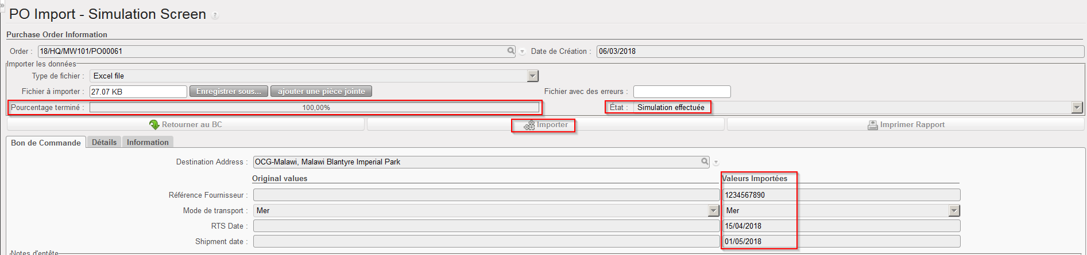This screenshot has height=255, width=1087.
Task: Click the Importer button
Action: [x=546, y=124]
